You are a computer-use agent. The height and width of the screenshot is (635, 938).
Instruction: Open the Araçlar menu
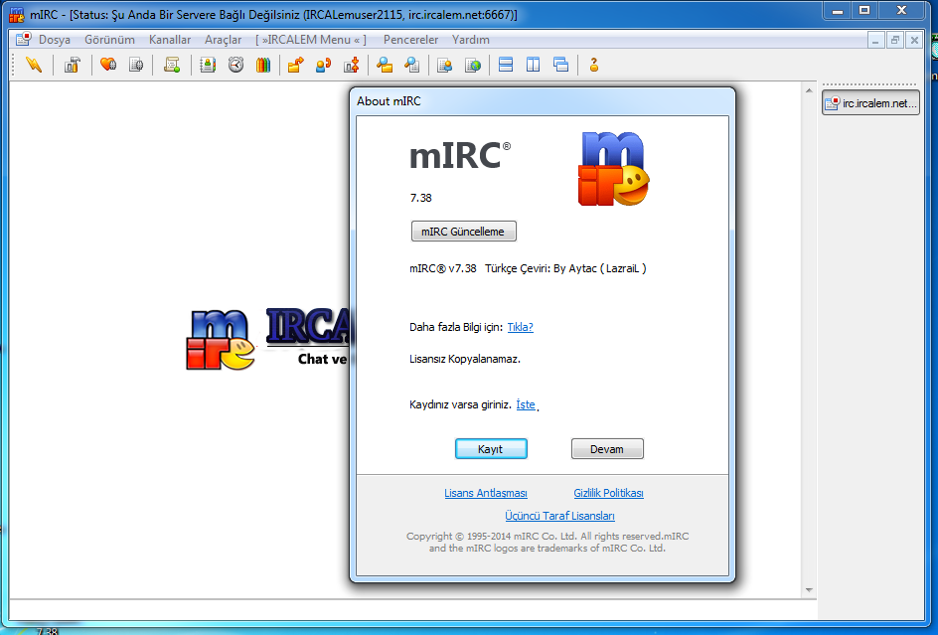pyautogui.click(x=224, y=40)
